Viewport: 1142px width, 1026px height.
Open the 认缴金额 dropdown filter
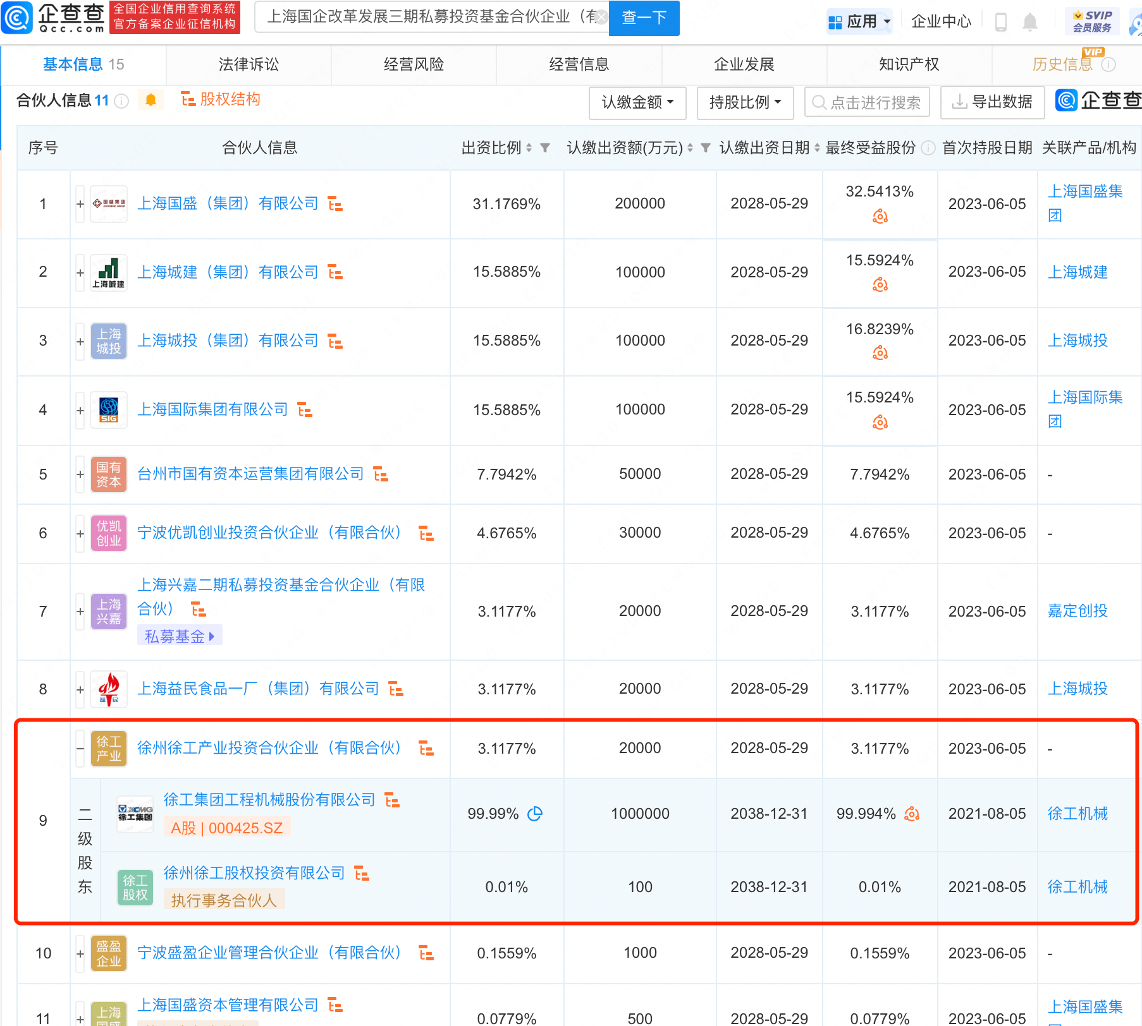click(x=637, y=102)
